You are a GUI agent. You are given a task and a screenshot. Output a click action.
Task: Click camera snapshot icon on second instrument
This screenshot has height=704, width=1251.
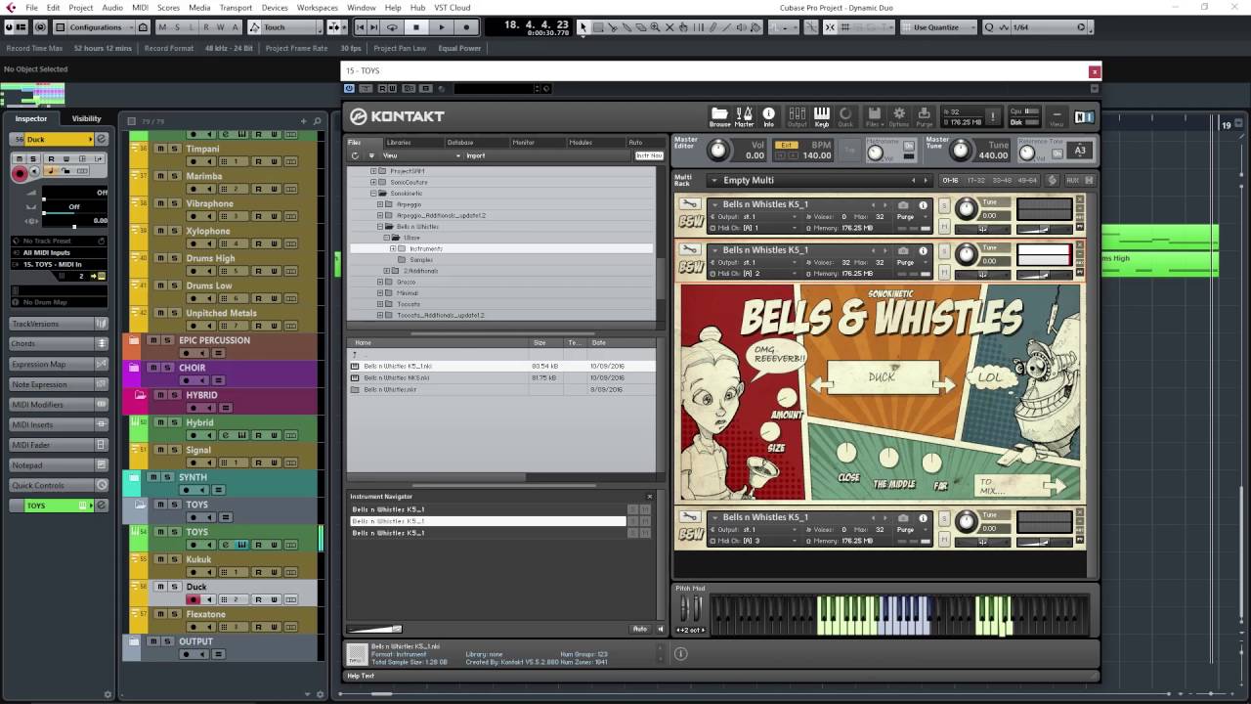click(903, 249)
